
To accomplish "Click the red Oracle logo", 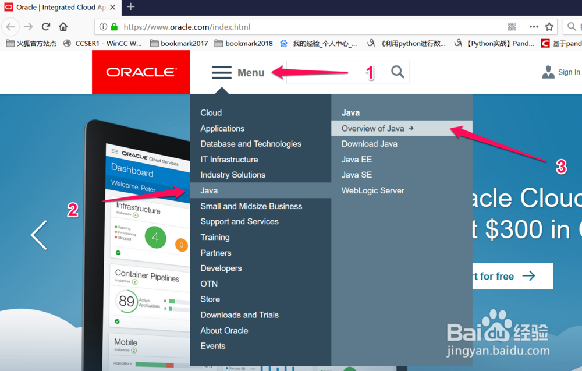I will 141,72.
